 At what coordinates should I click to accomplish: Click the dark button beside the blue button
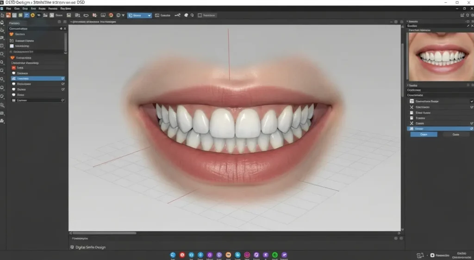(x=455, y=134)
